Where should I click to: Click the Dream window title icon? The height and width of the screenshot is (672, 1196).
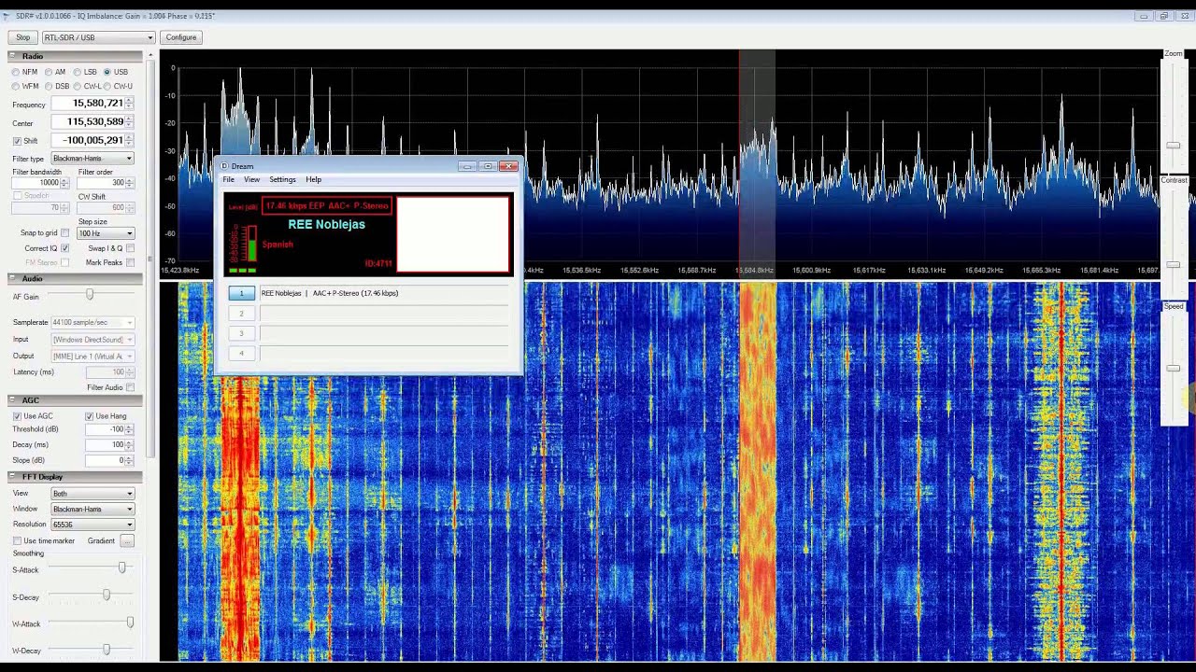(224, 166)
